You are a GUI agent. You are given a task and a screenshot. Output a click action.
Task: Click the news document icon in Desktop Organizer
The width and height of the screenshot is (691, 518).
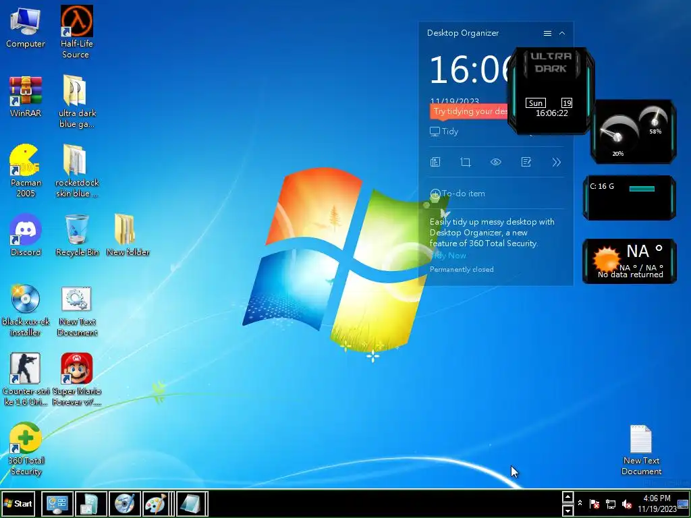pyautogui.click(x=435, y=162)
